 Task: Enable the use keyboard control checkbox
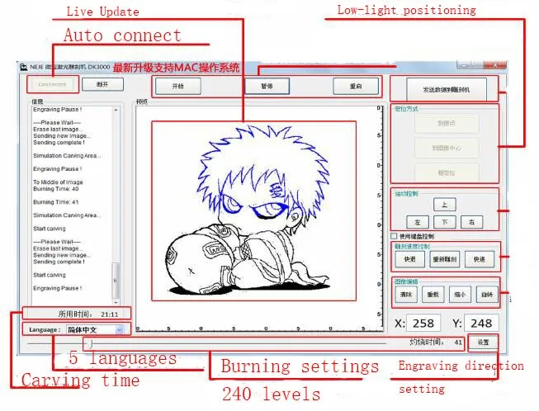394,236
